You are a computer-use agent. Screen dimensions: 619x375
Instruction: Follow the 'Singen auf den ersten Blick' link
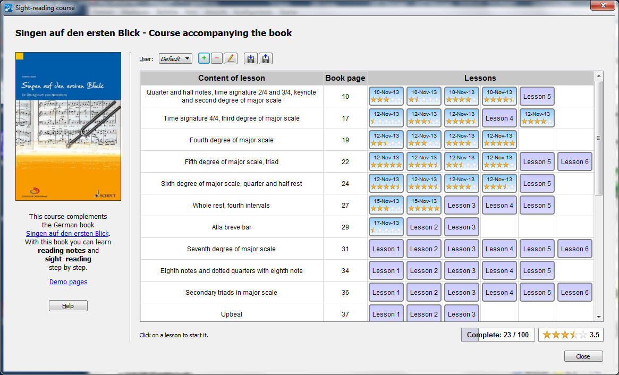click(67, 233)
